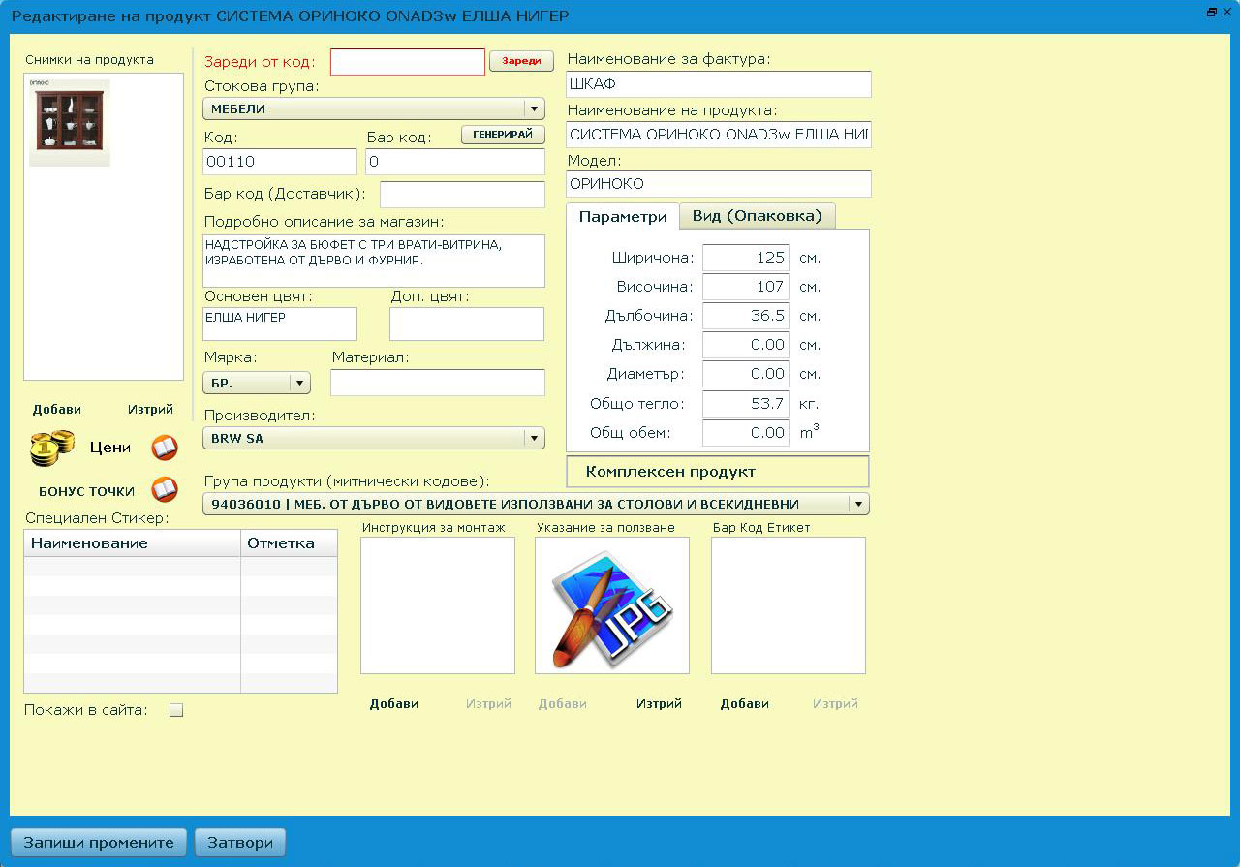Click the empty Инструкция за монтаж image box
The width and height of the screenshot is (1240, 867).
click(x=438, y=605)
